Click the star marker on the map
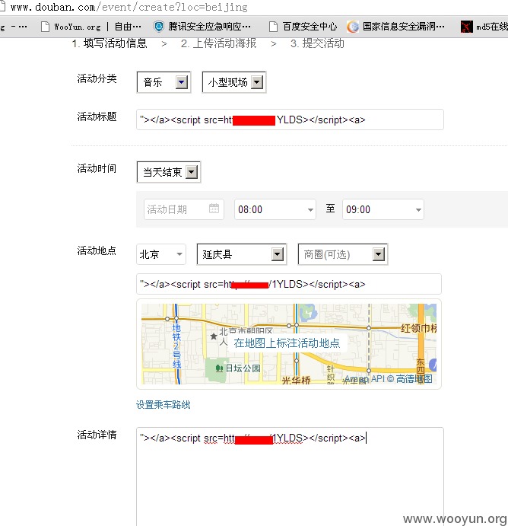This screenshot has width=508, height=526. [x=214, y=336]
